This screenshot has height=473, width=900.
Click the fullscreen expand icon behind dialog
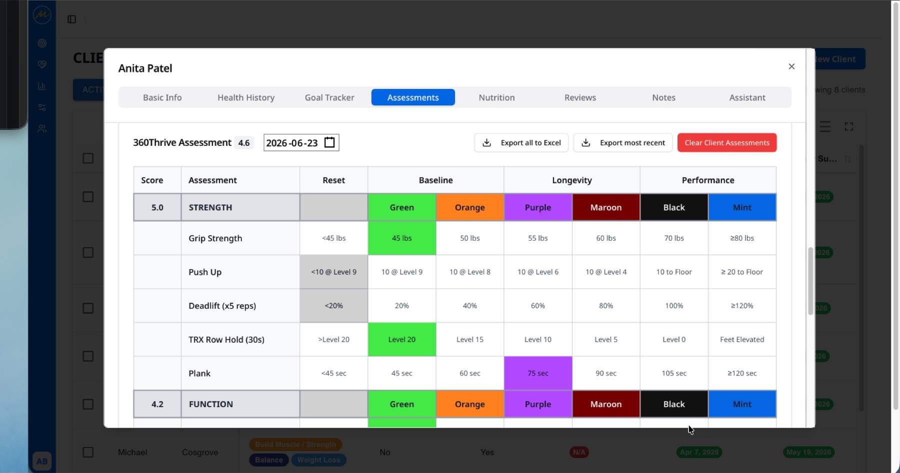pyautogui.click(x=849, y=127)
